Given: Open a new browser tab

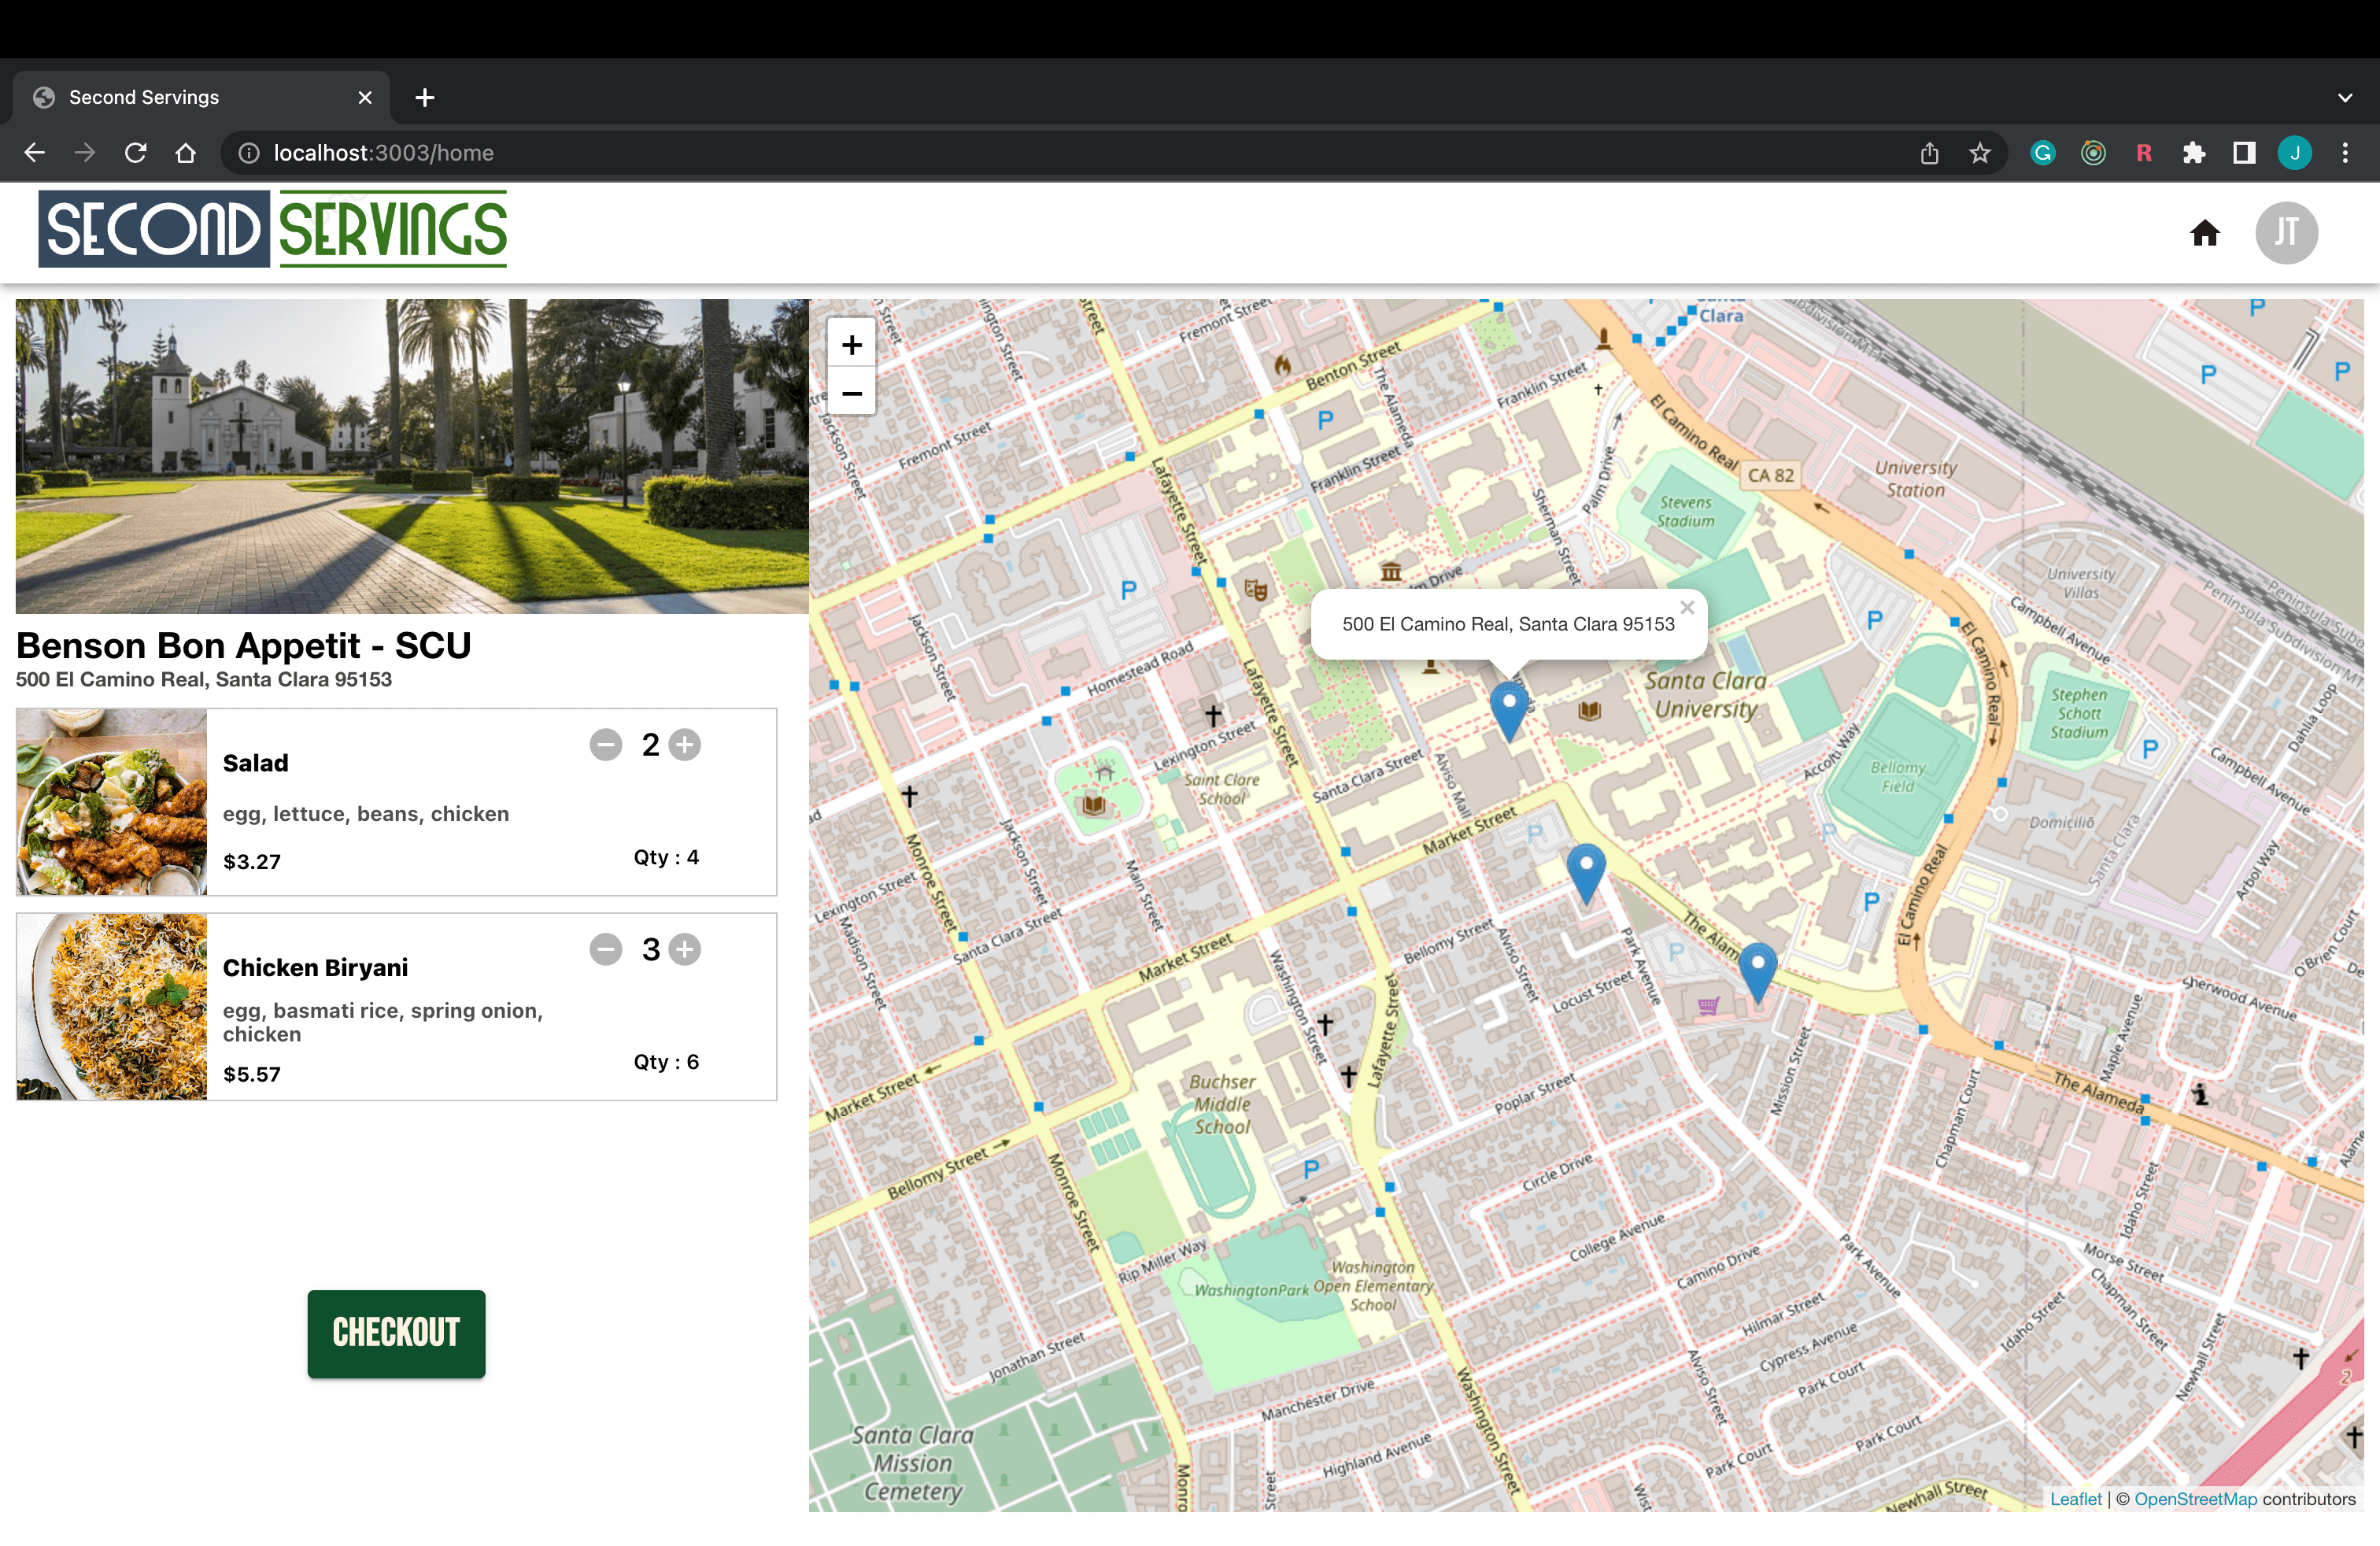Looking at the screenshot, I should (425, 97).
